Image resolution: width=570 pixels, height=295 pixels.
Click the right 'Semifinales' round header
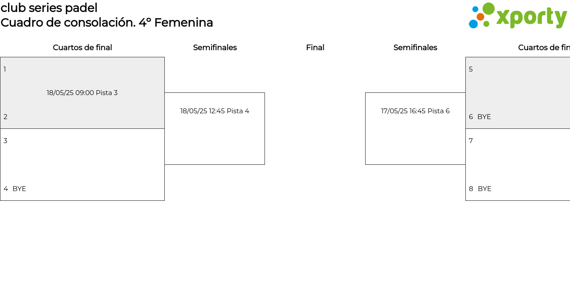click(415, 48)
